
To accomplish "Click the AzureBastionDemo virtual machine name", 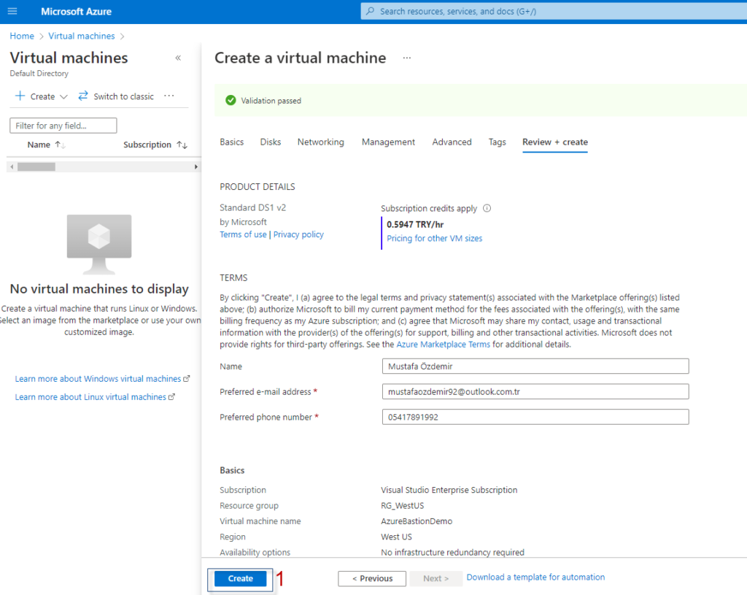I will 417,521.
